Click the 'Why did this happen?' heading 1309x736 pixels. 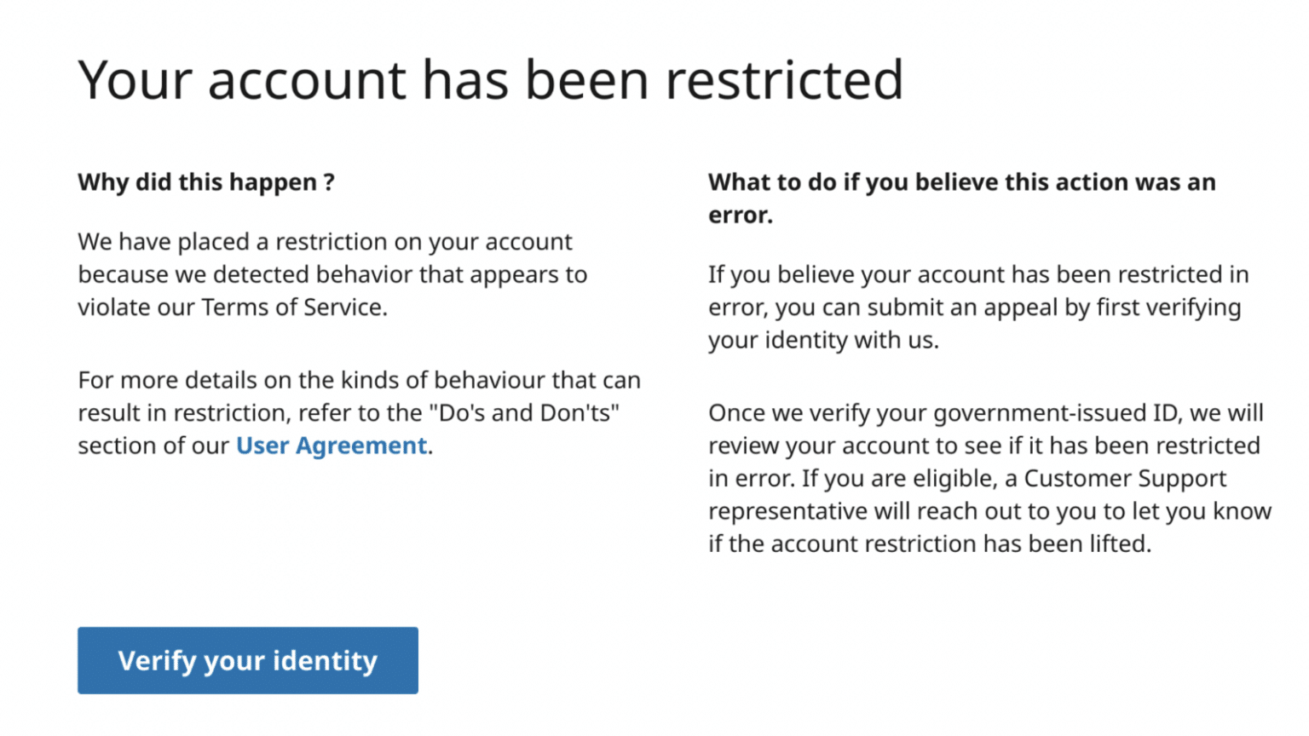point(205,181)
